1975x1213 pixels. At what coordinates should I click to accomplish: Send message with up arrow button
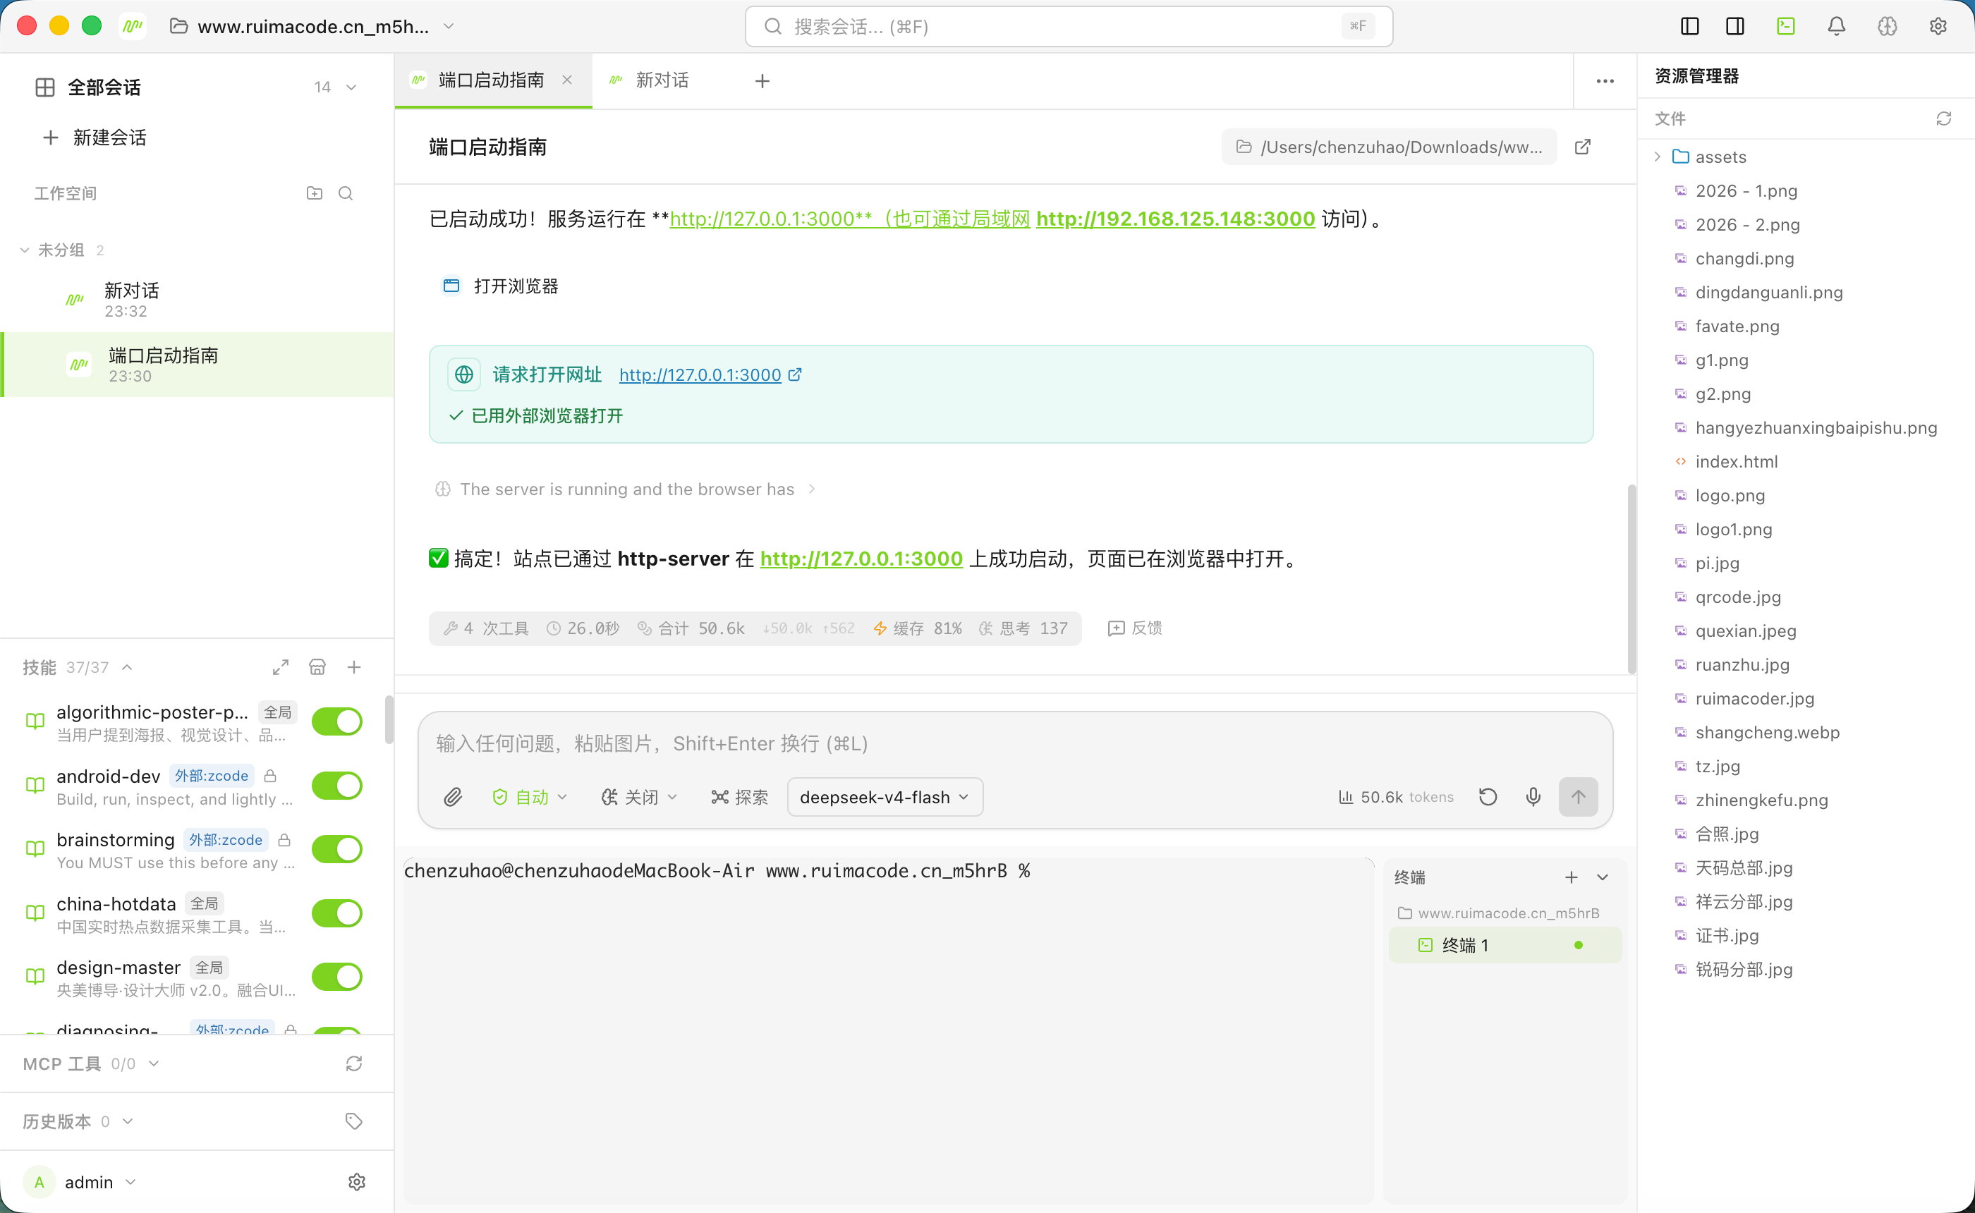point(1578,797)
